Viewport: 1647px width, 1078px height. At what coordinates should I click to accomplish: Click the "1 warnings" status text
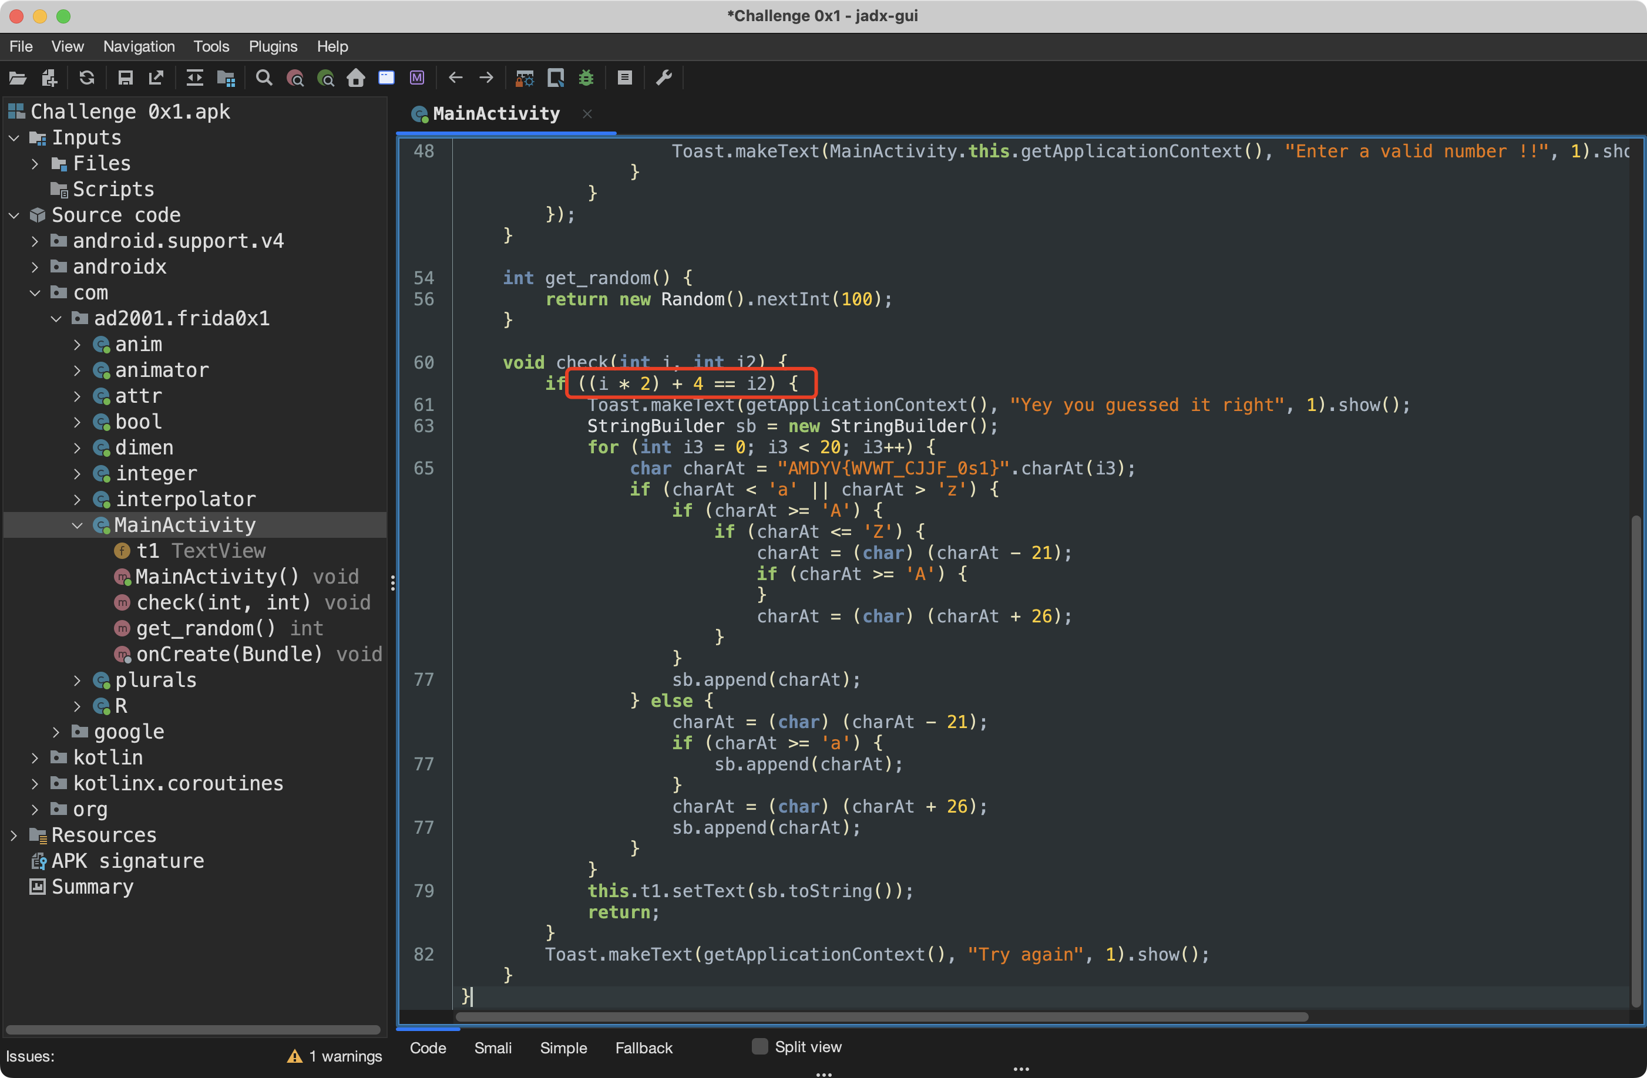pyautogui.click(x=345, y=1056)
